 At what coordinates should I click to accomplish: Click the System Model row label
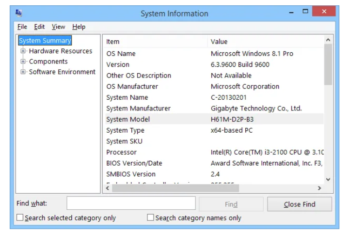coord(128,119)
